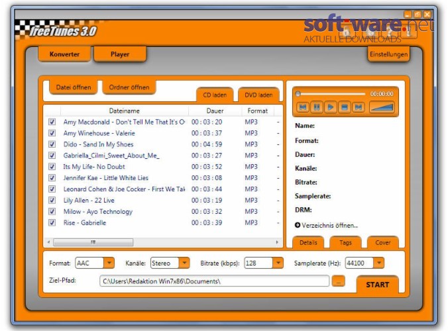Click the arrow icon beside Verzeichnis öffnen
Screen dimensions: 448x331
pos(298,225)
